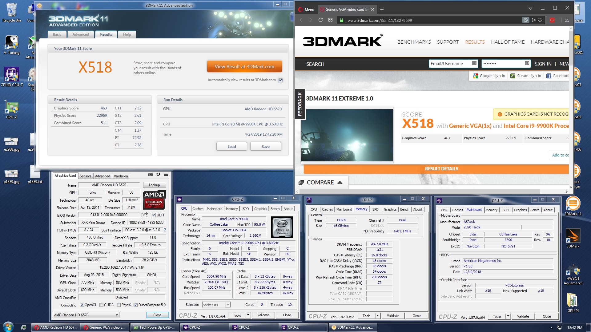Open the Email/Username autofill icon
The width and height of the screenshot is (591, 332).
474,63
